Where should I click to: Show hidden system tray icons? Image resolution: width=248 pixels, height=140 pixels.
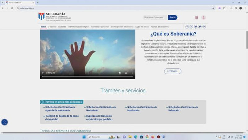[216, 137]
